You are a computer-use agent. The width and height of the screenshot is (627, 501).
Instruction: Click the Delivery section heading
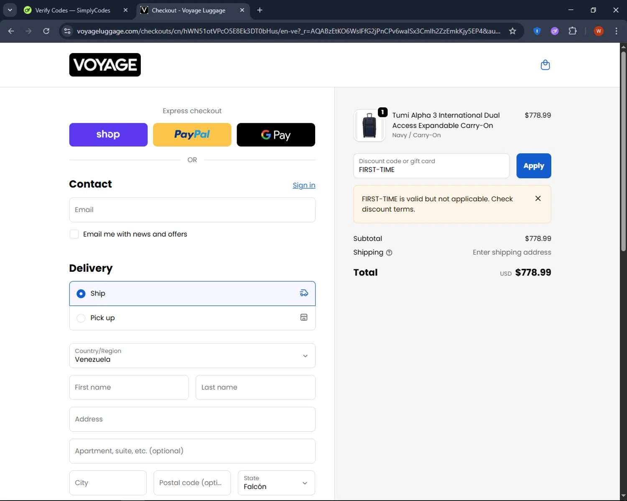click(91, 268)
